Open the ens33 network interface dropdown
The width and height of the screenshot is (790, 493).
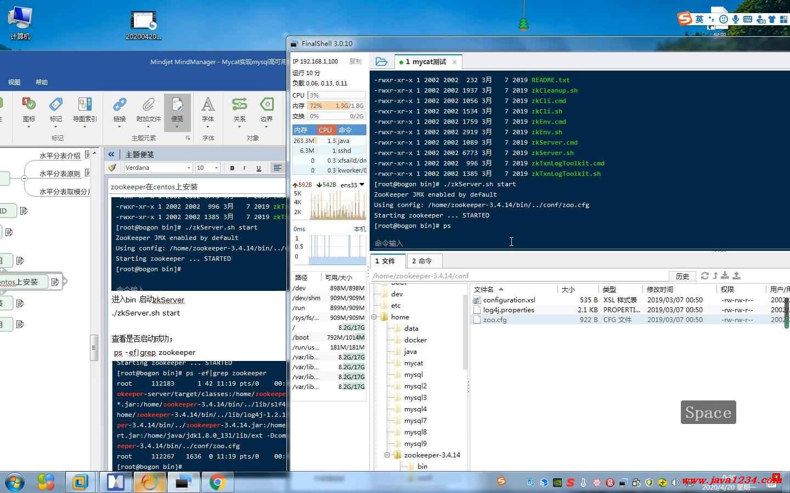[x=353, y=185]
